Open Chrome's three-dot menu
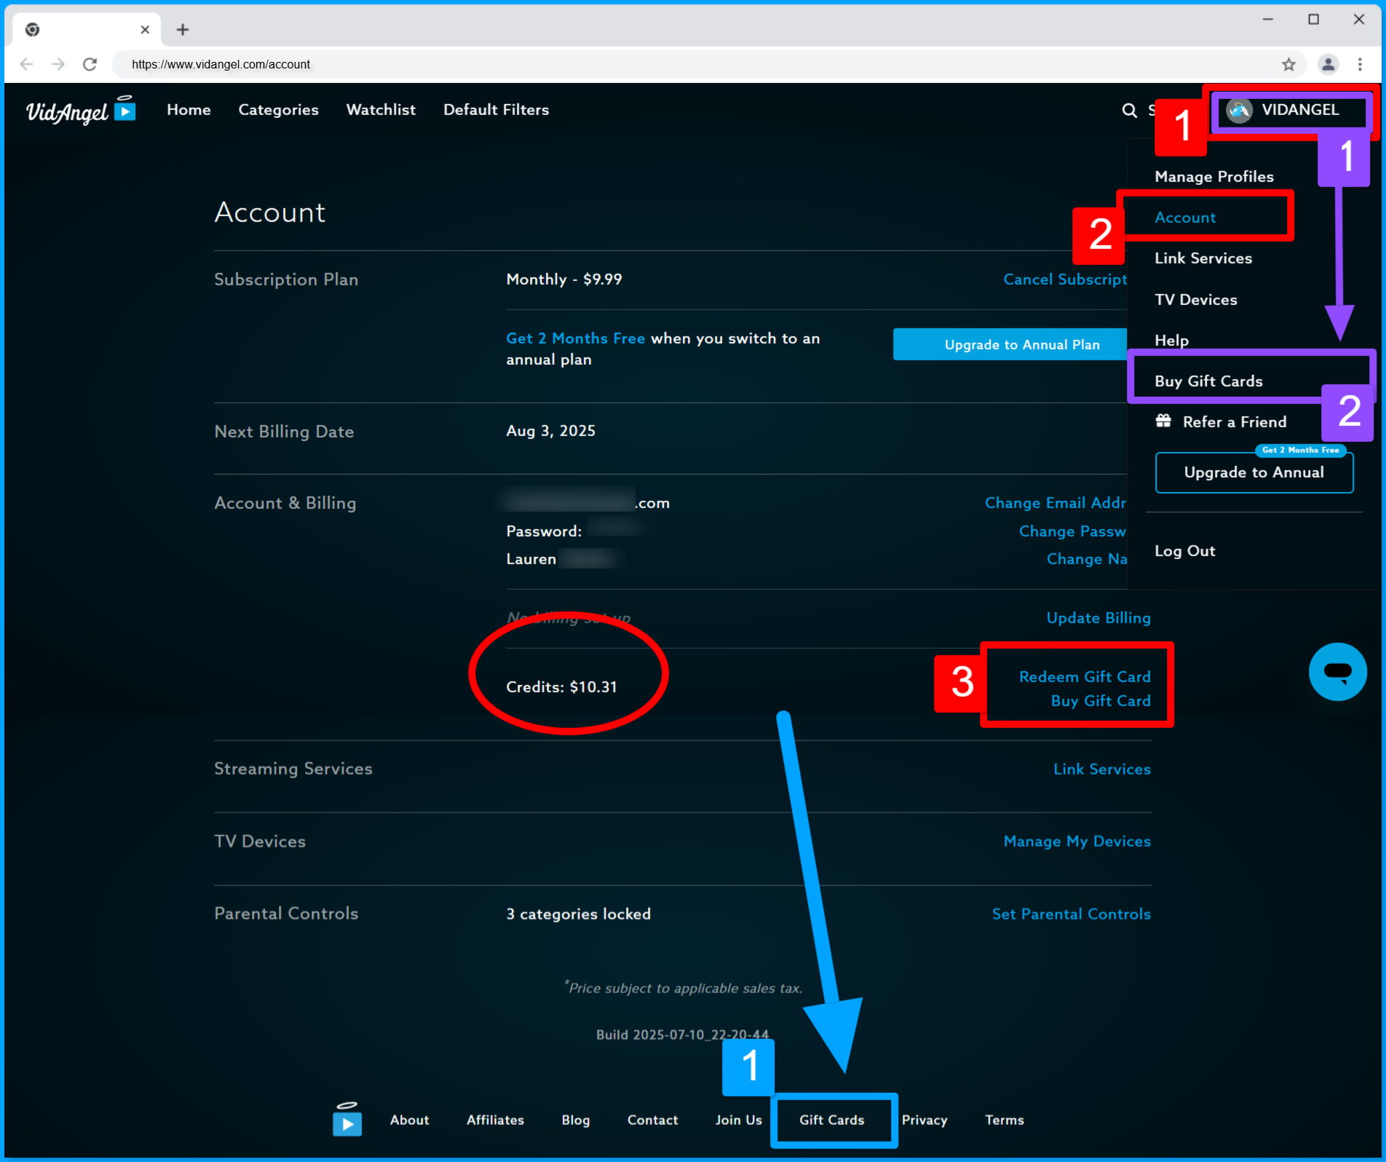The width and height of the screenshot is (1386, 1162). click(x=1361, y=64)
